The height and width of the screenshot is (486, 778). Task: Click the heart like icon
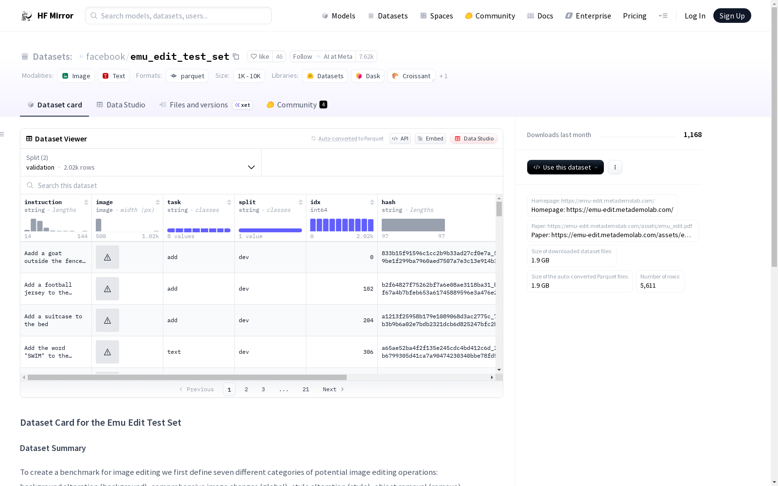253,56
